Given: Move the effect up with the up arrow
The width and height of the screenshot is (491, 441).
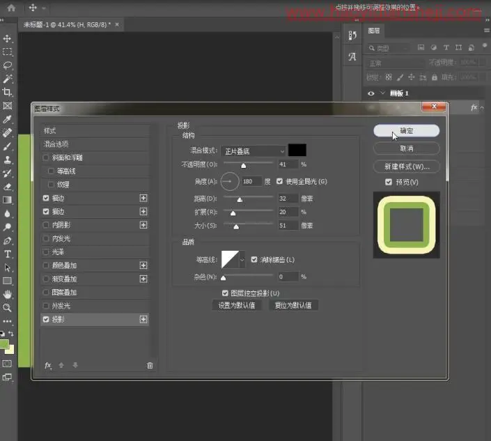Looking at the screenshot, I should tap(61, 365).
